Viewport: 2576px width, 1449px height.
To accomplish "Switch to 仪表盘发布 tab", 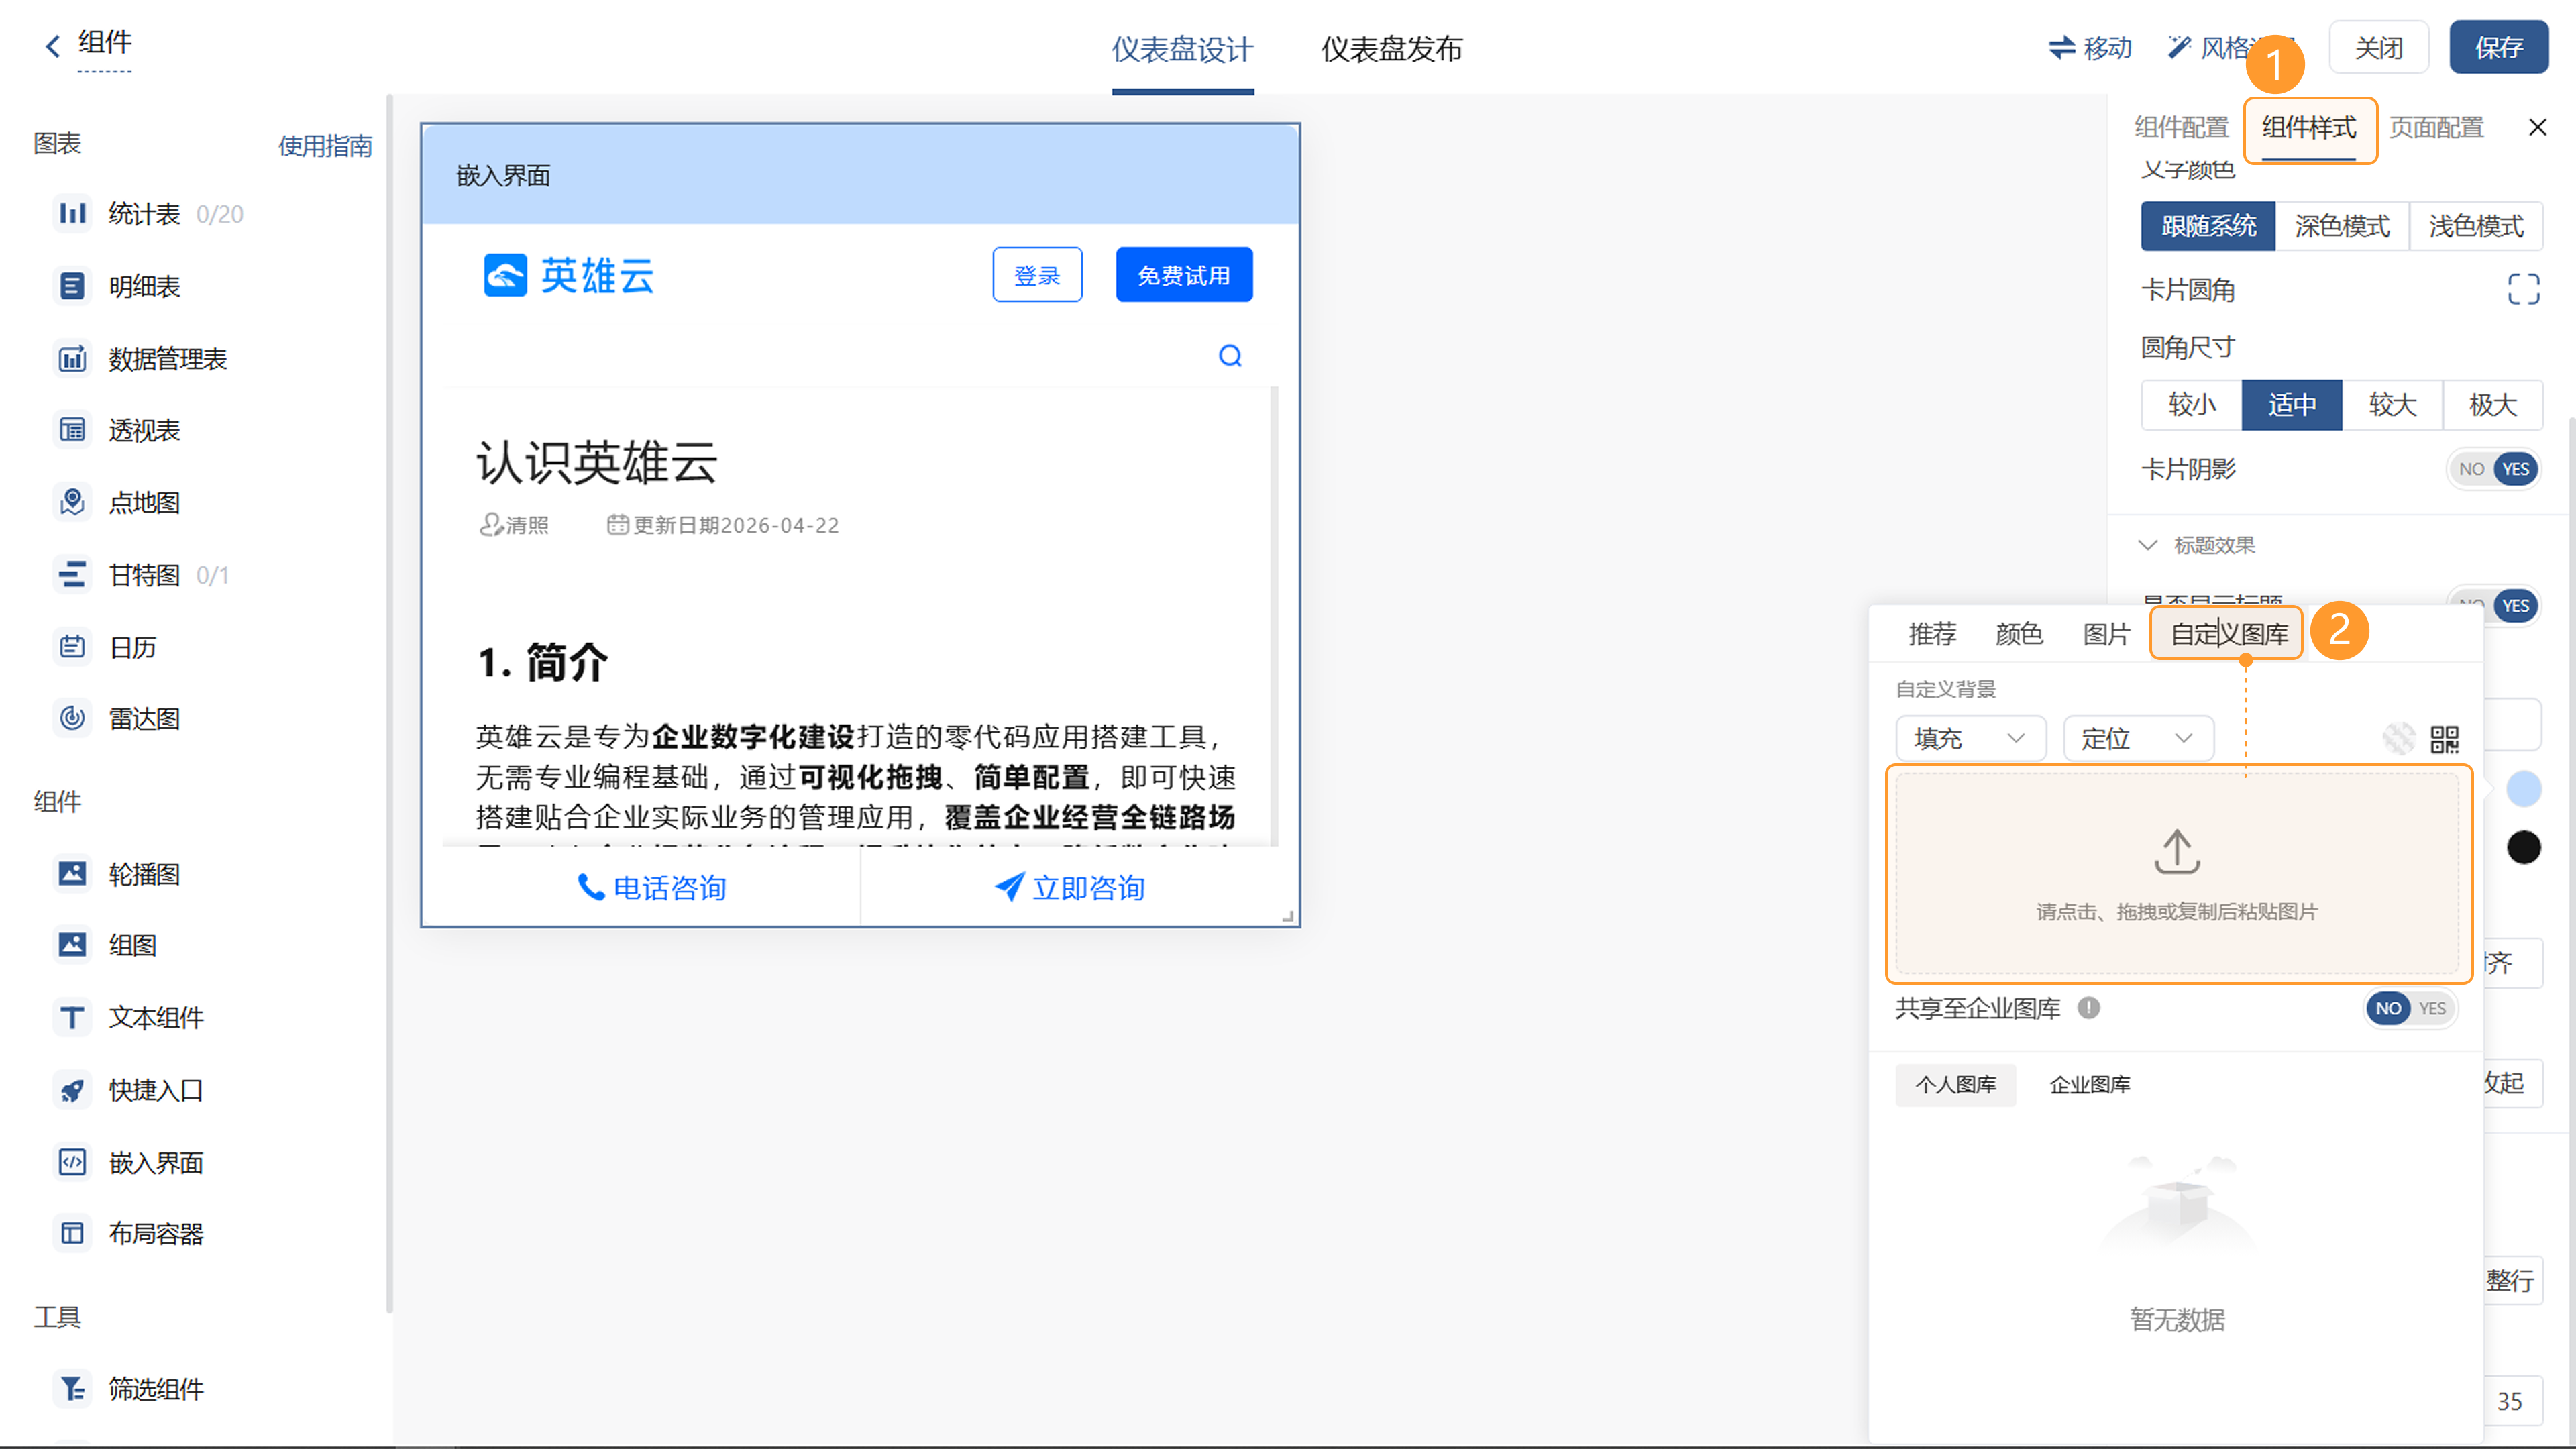I will tap(1391, 49).
